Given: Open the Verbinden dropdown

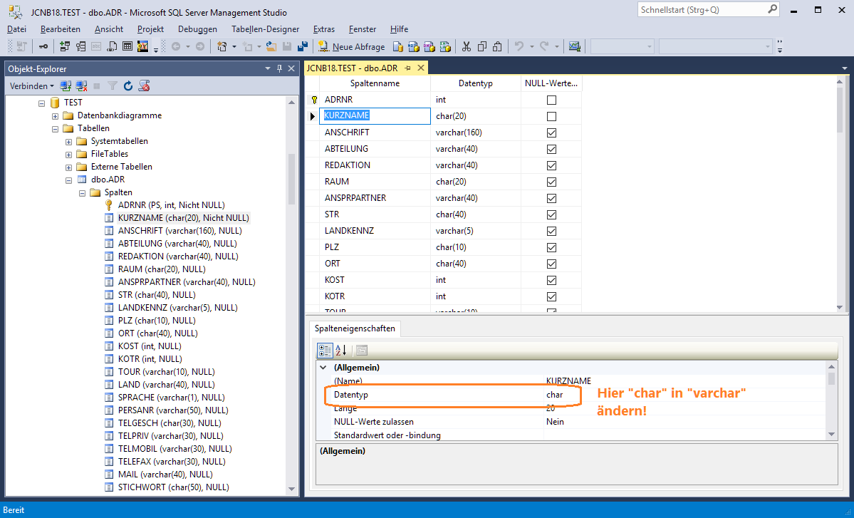Looking at the screenshot, I should tap(32, 86).
